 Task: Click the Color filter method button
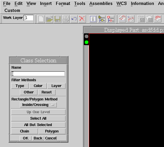click(38, 86)
